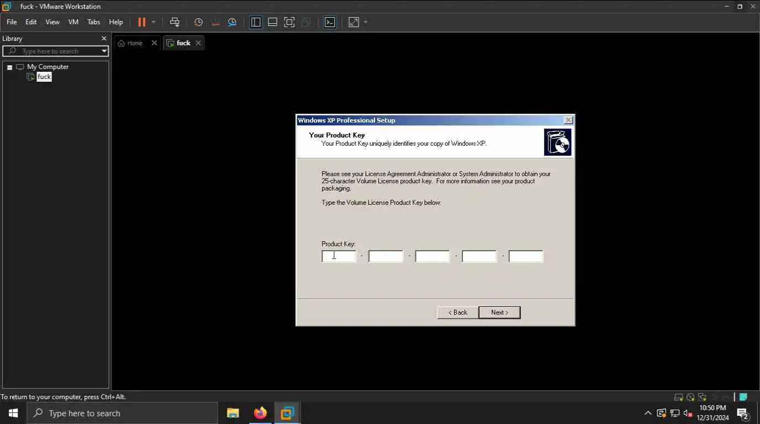Click the Unity mode toolbar icon

(306, 22)
